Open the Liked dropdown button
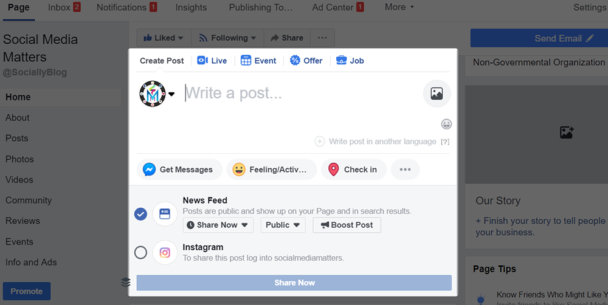Image resolution: width=608 pixels, height=305 pixels. point(164,38)
